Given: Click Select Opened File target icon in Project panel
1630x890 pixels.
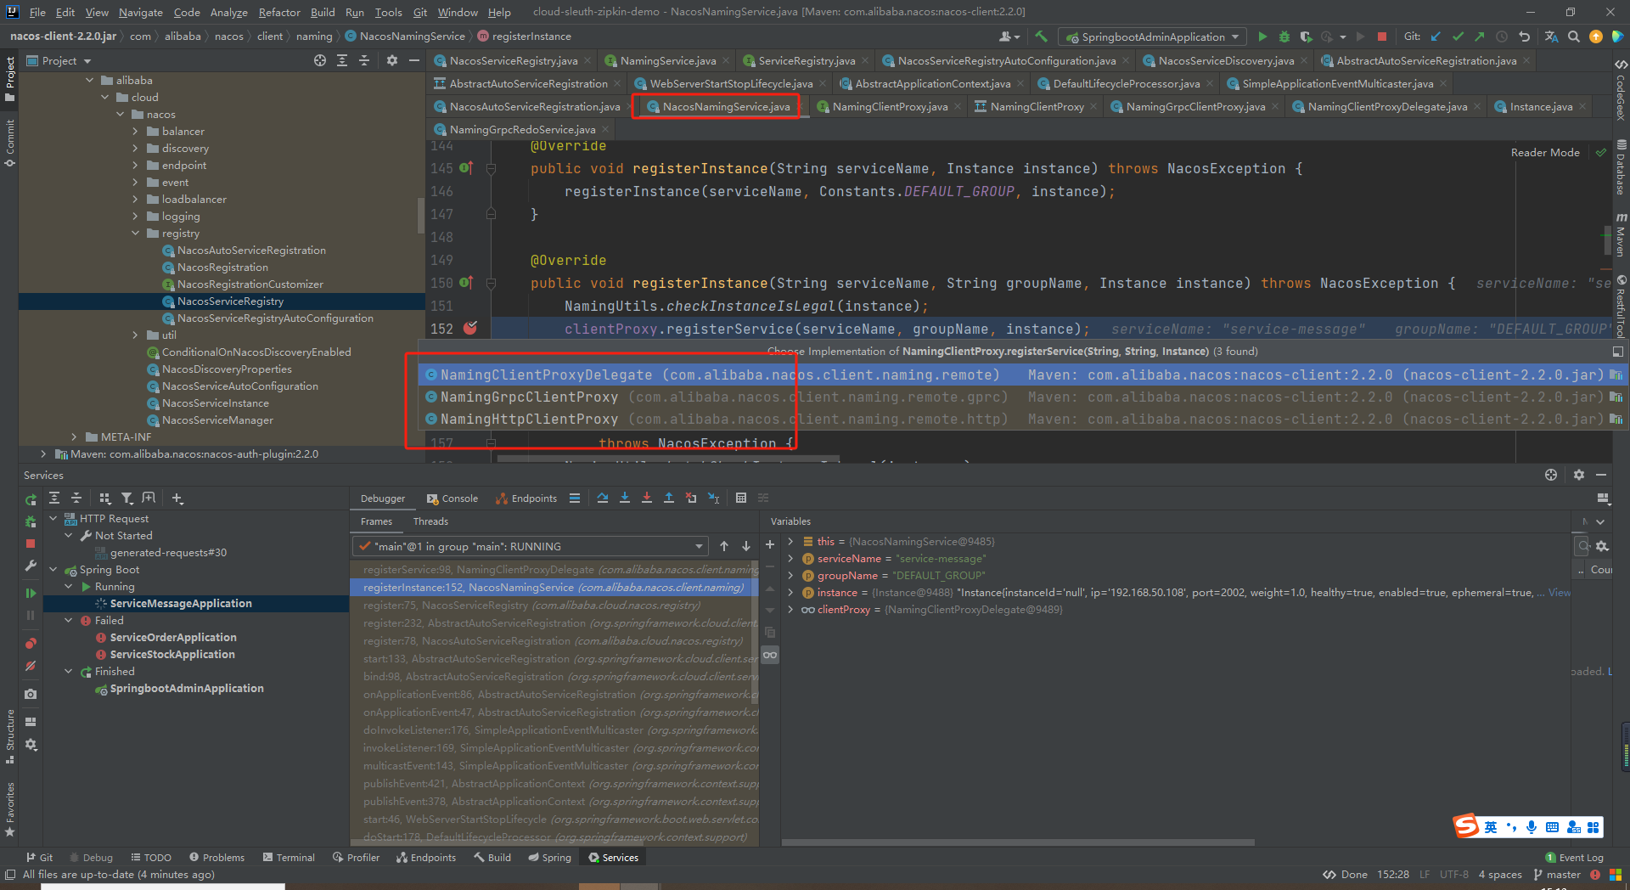Looking at the screenshot, I should [320, 60].
